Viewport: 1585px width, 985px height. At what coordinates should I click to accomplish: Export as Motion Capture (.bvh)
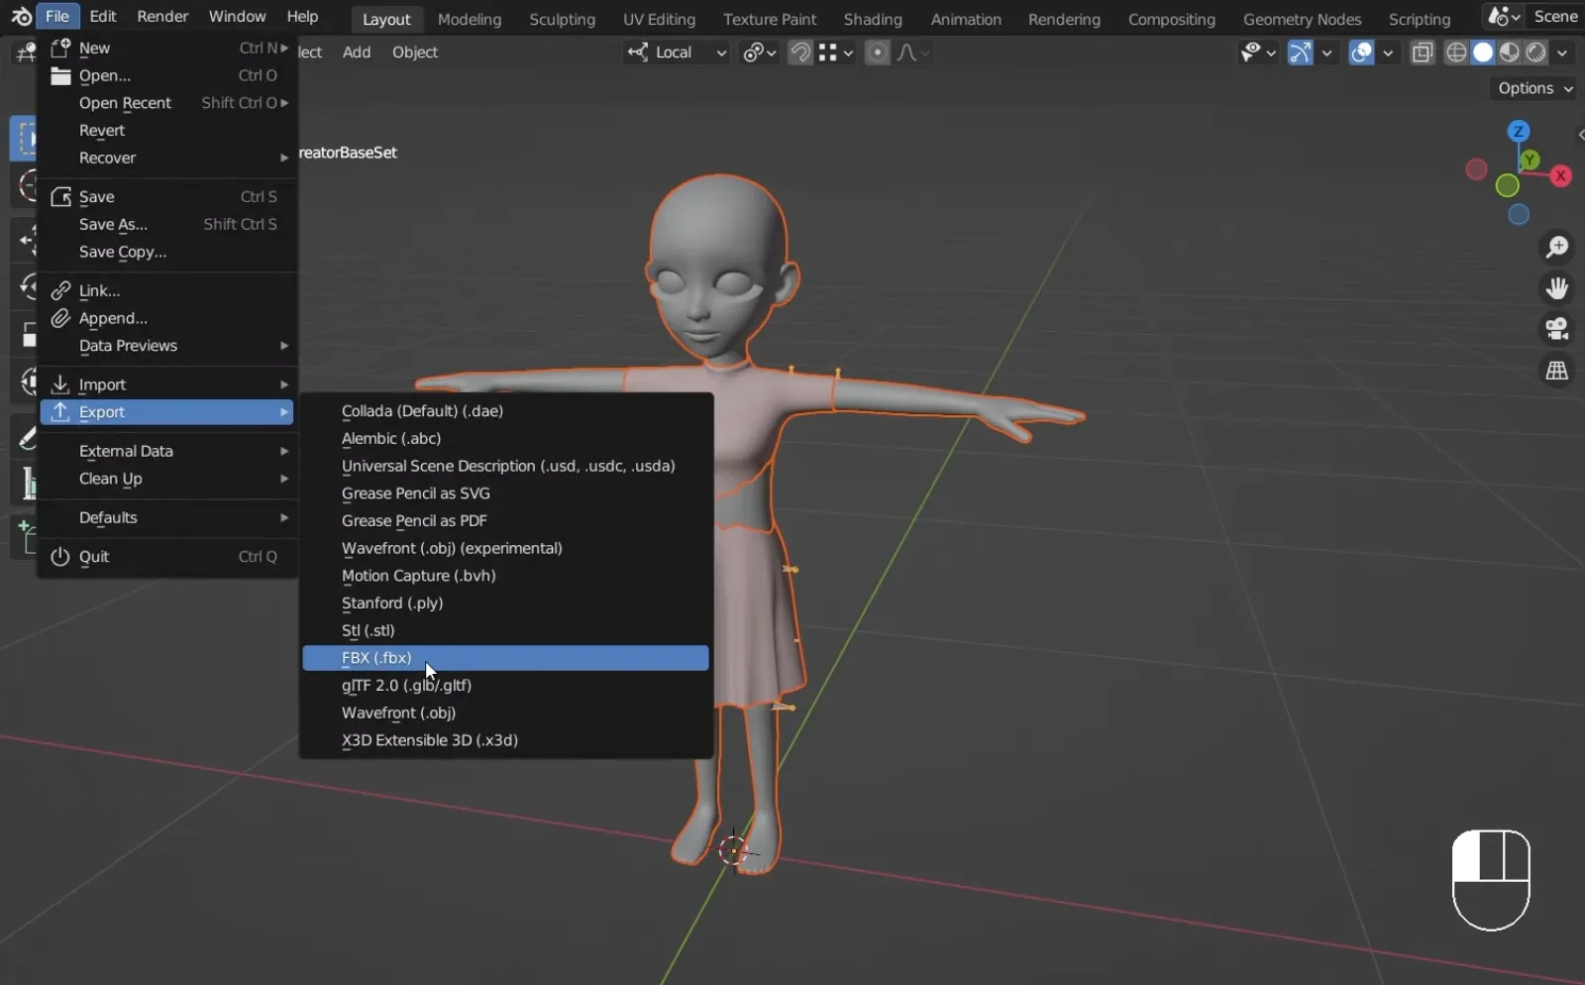pos(505,576)
